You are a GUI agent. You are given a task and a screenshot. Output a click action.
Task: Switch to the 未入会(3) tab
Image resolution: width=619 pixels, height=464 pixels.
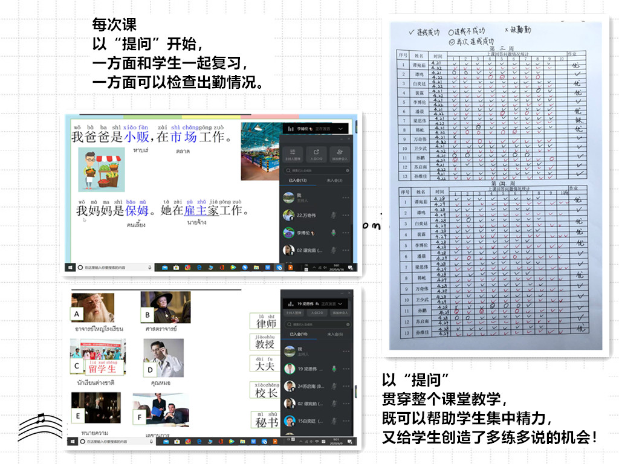click(334, 180)
